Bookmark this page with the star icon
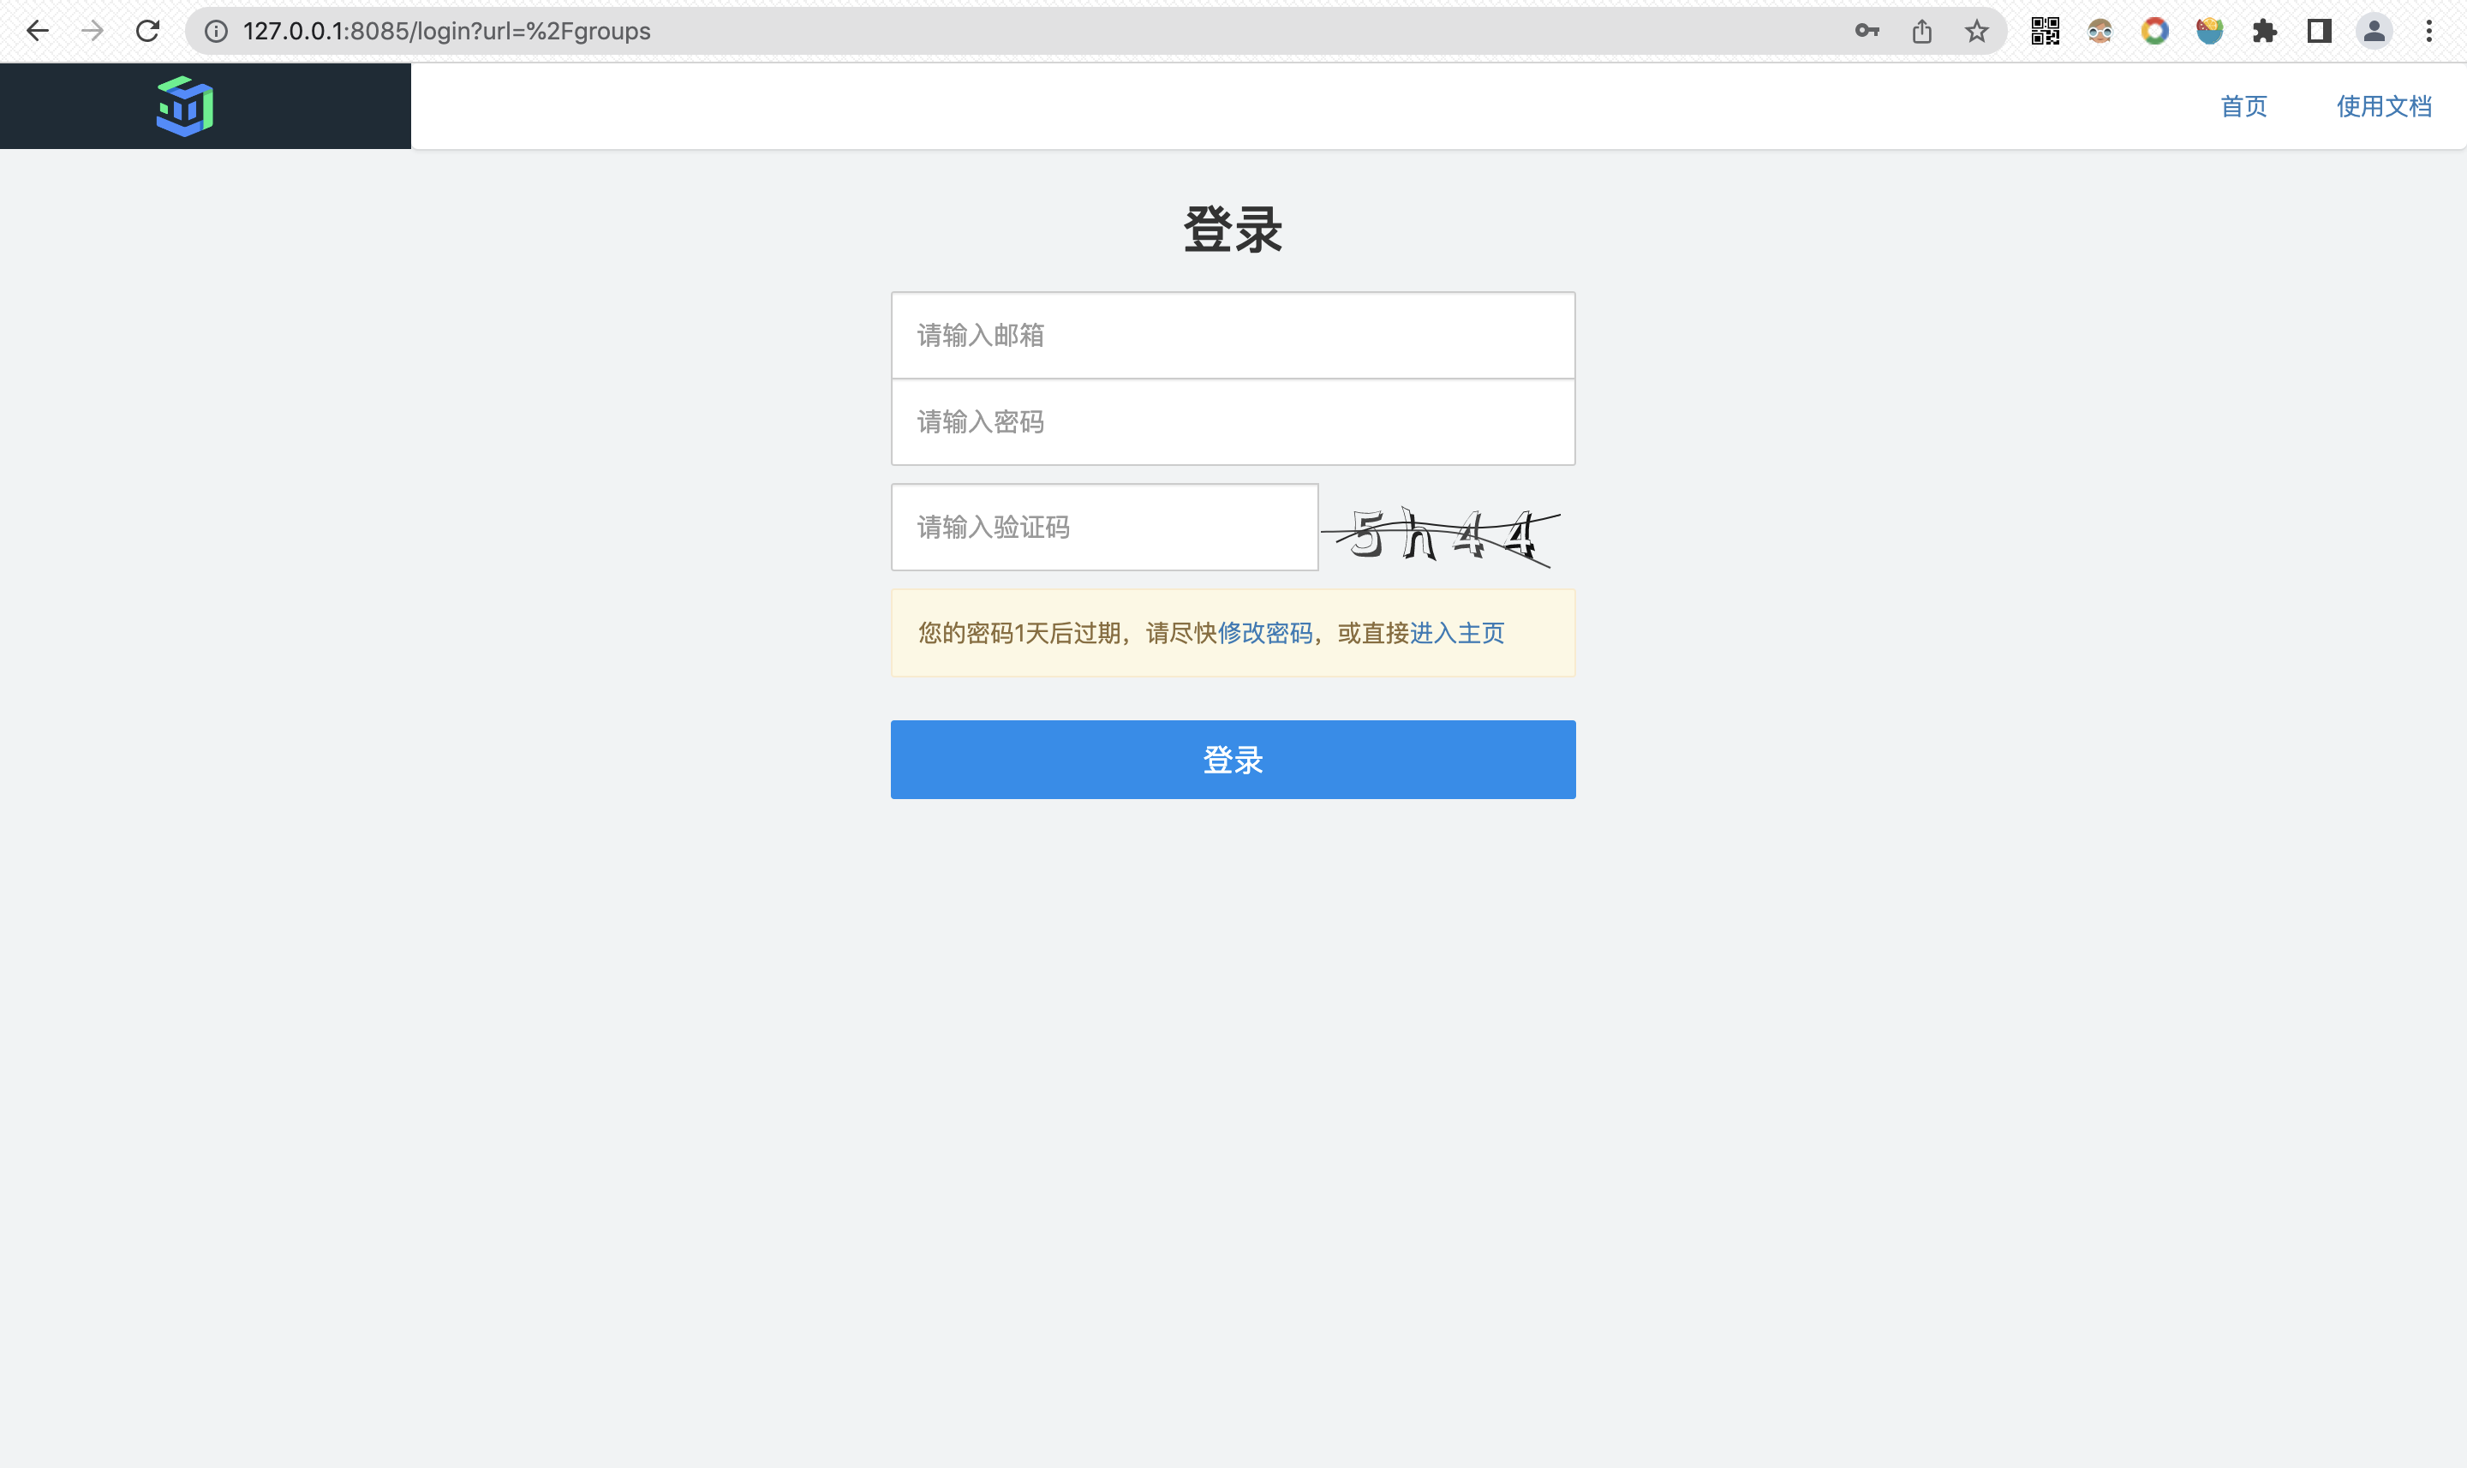 (1976, 31)
